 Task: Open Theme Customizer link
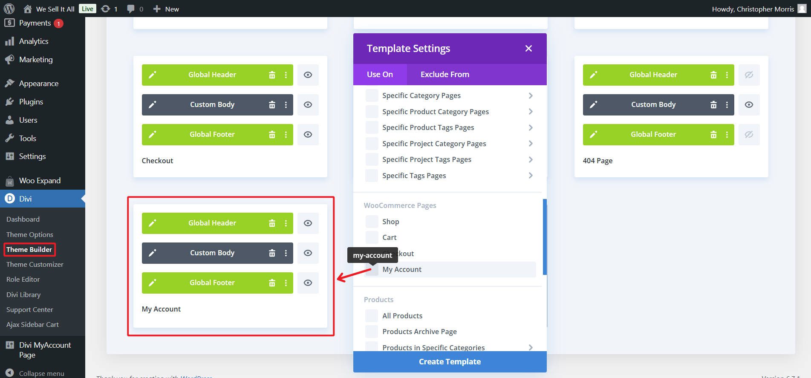click(x=35, y=265)
